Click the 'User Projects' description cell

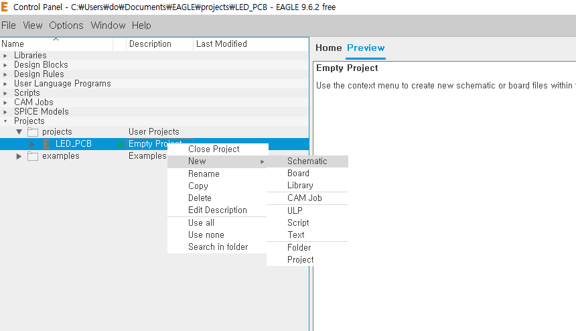coord(154,132)
